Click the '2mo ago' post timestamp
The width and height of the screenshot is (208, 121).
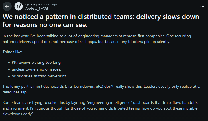(x=51, y=4)
